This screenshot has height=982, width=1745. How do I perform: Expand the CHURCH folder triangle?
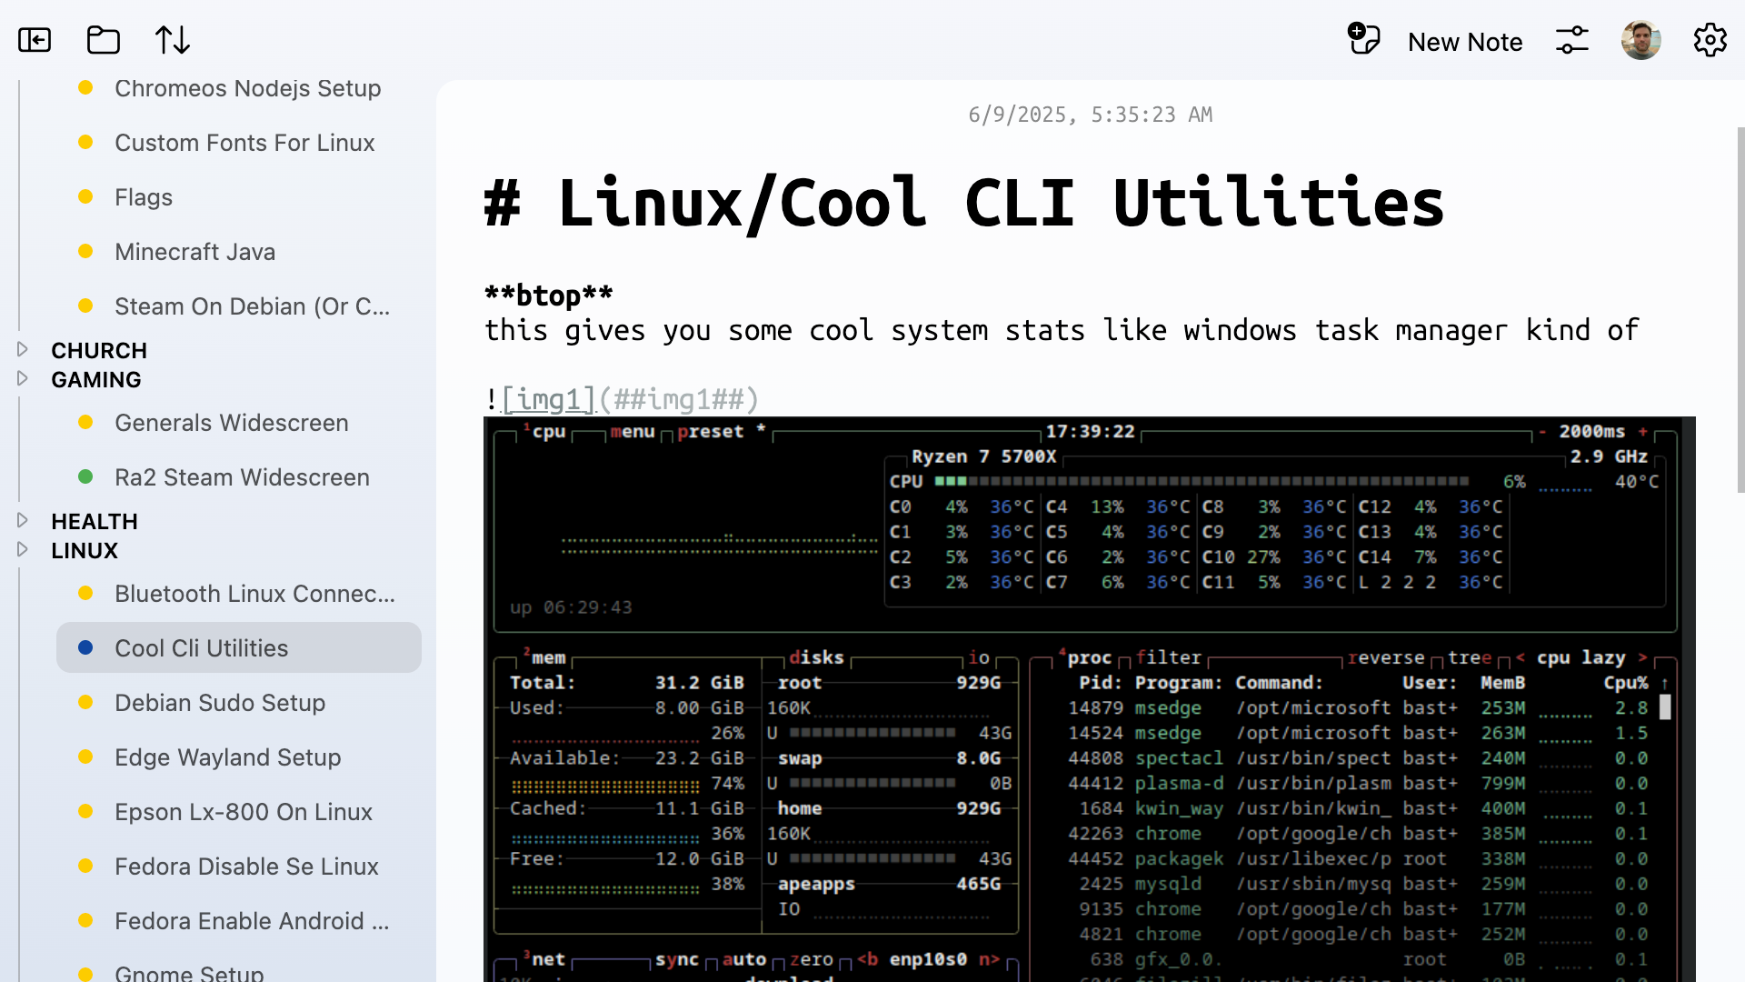(x=23, y=349)
